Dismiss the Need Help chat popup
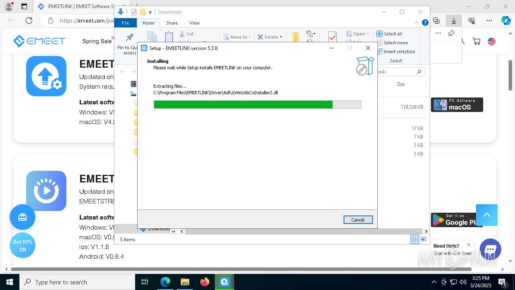515x290 pixels. tap(469, 244)
